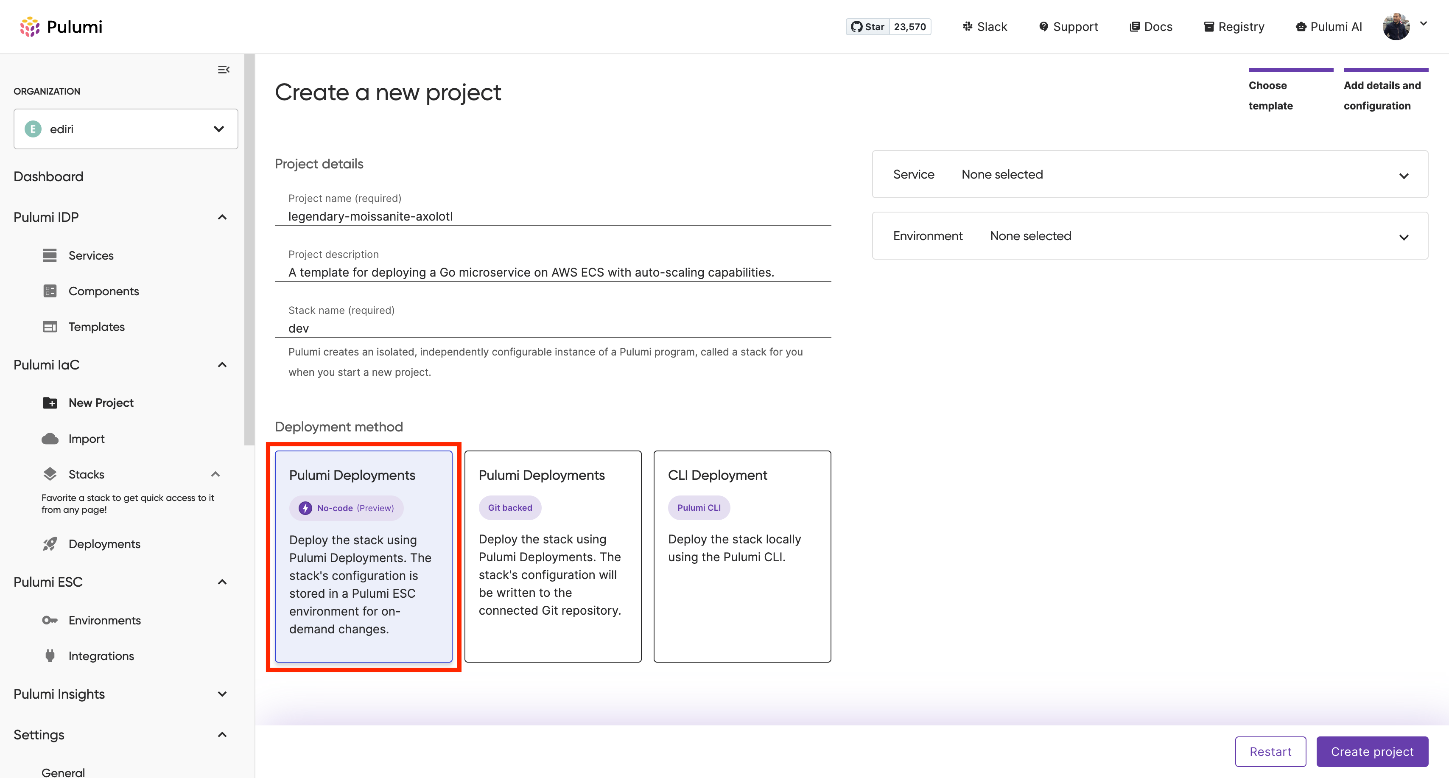Image resolution: width=1449 pixels, height=778 pixels.
Task: Open the Deployments page
Action: 105,544
